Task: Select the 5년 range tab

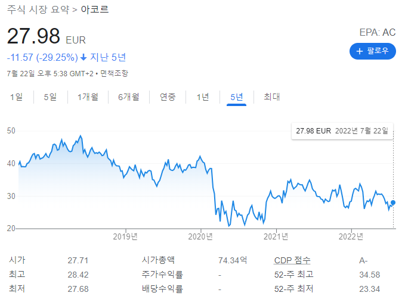Action: tap(237, 97)
